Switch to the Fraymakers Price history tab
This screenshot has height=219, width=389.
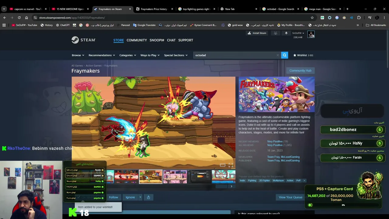tap(154, 9)
